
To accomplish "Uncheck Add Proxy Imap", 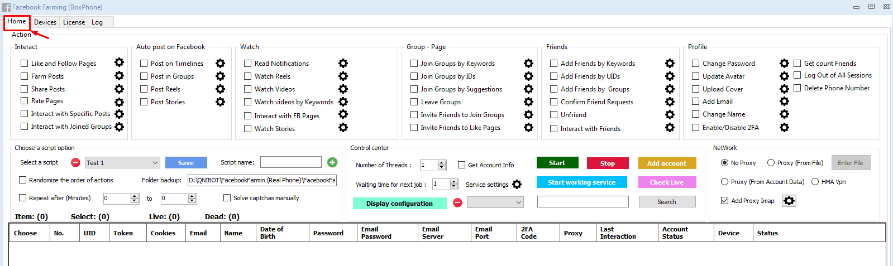I will click(x=724, y=200).
